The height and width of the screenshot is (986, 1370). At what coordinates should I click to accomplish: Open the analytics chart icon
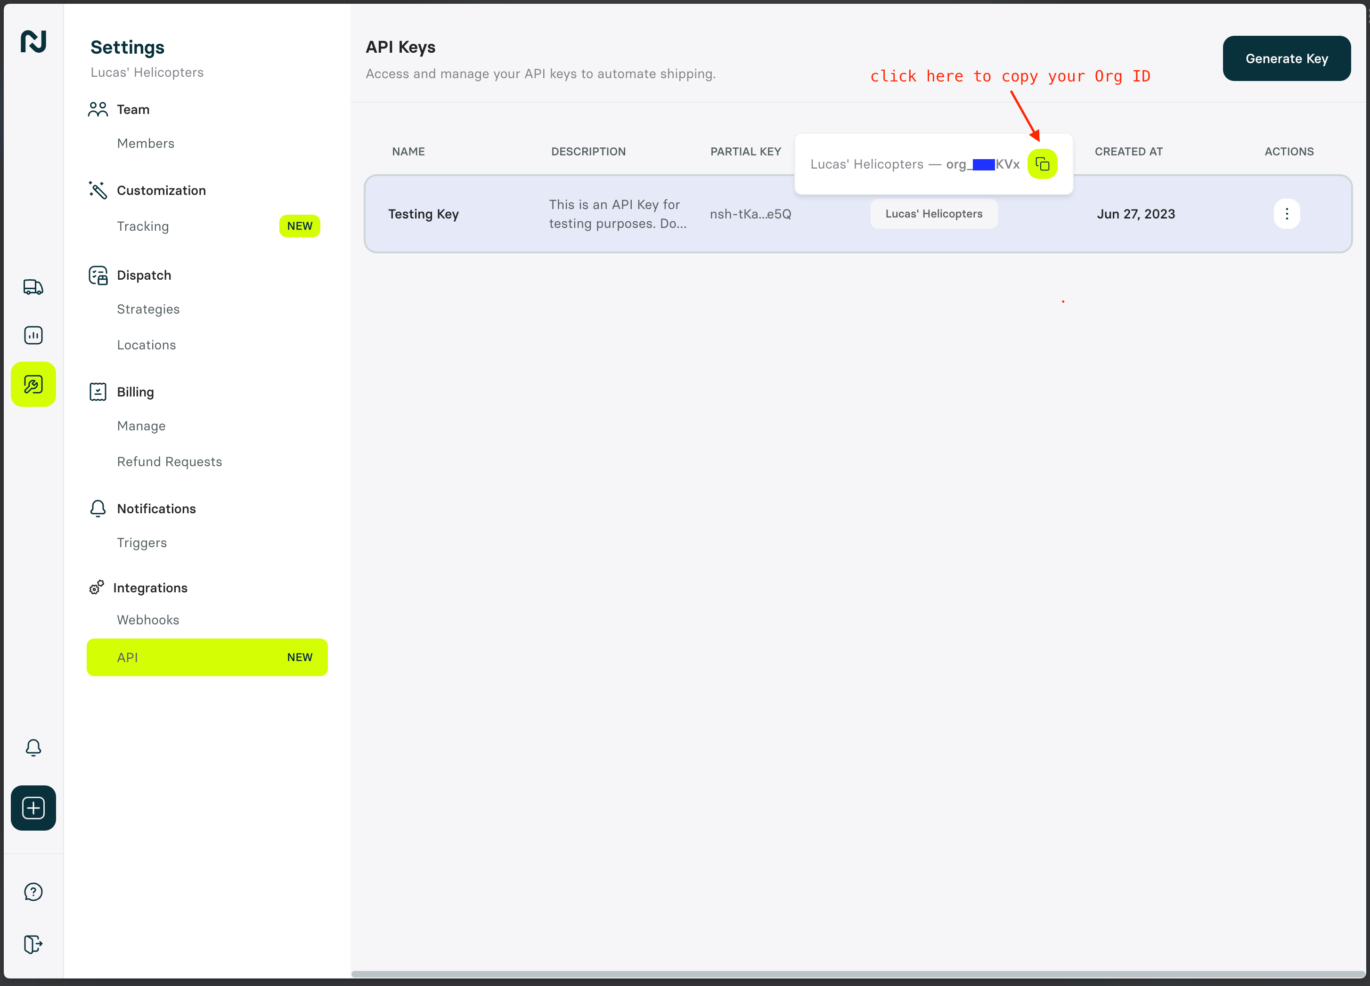(33, 335)
